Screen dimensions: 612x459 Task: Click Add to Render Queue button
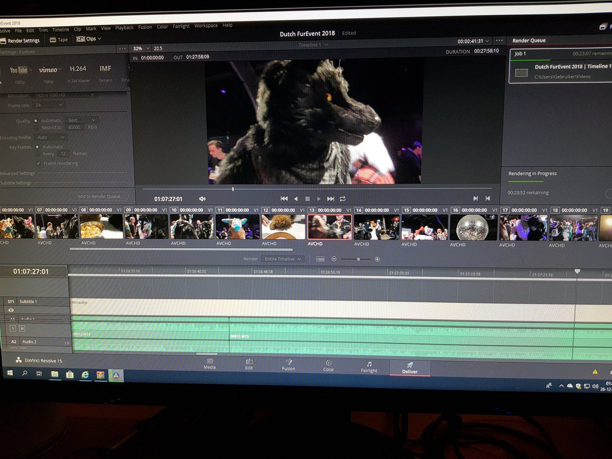coord(99,196)
